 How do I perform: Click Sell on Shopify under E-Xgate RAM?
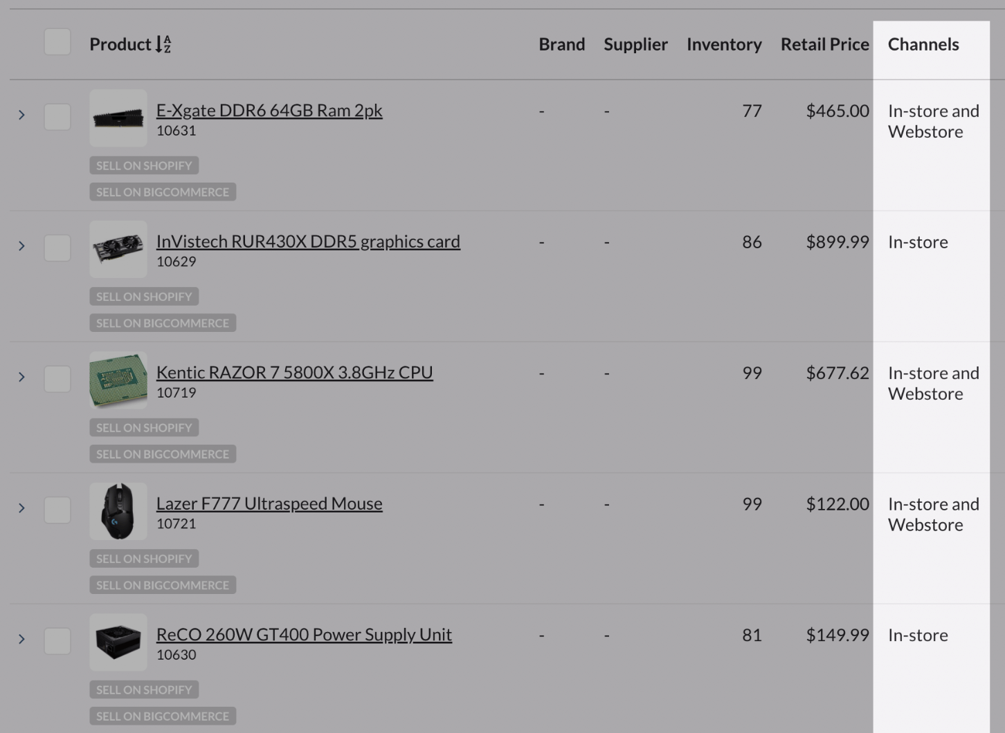click(x=144, y=166)
